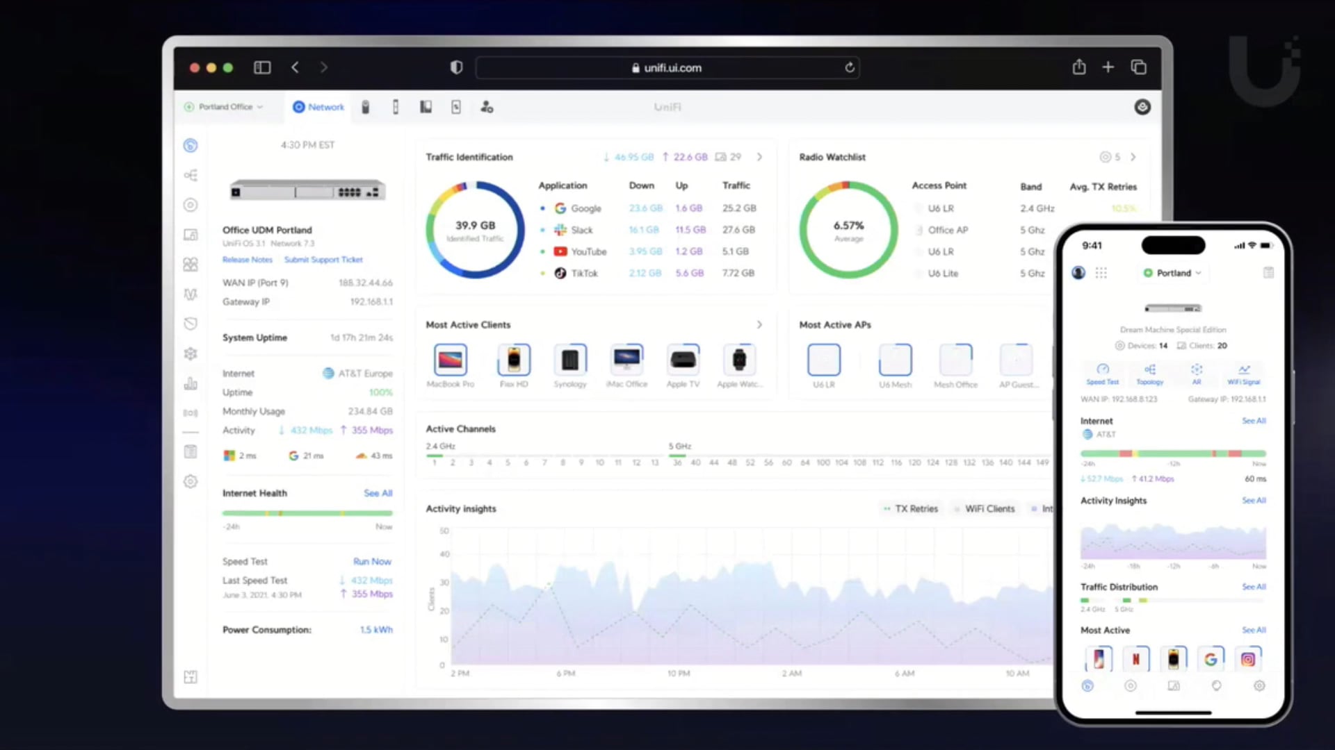Click Run Now for Speed Test
The width and height of the screenshot is (1335, 750).
pyautogui.click(x=372, y=561)
